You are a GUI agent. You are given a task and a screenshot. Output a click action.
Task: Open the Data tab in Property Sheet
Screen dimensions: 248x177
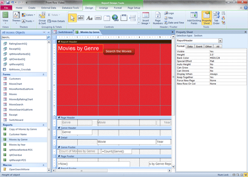(x=190, y=47)
